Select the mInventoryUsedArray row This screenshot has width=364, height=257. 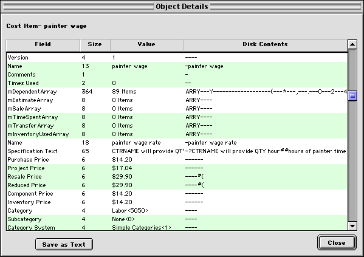pos(177,134)
